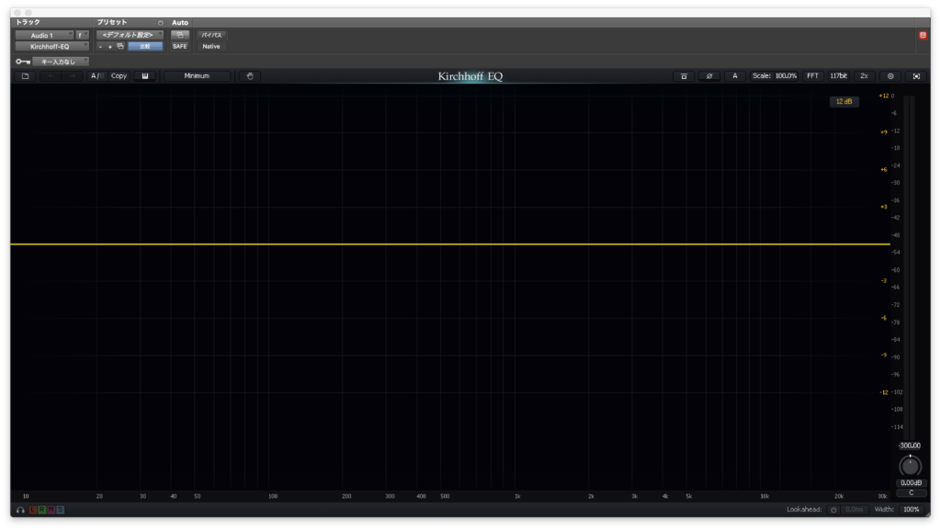941x530 pixels.
Task: Toggle the SAFE automation button
Action: point(179,46)
